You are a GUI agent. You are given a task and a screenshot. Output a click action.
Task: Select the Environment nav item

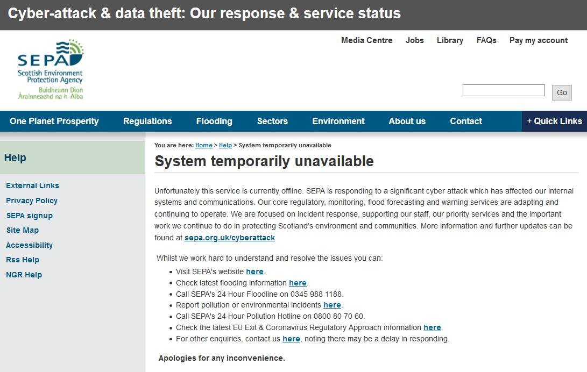pos(338,121)
